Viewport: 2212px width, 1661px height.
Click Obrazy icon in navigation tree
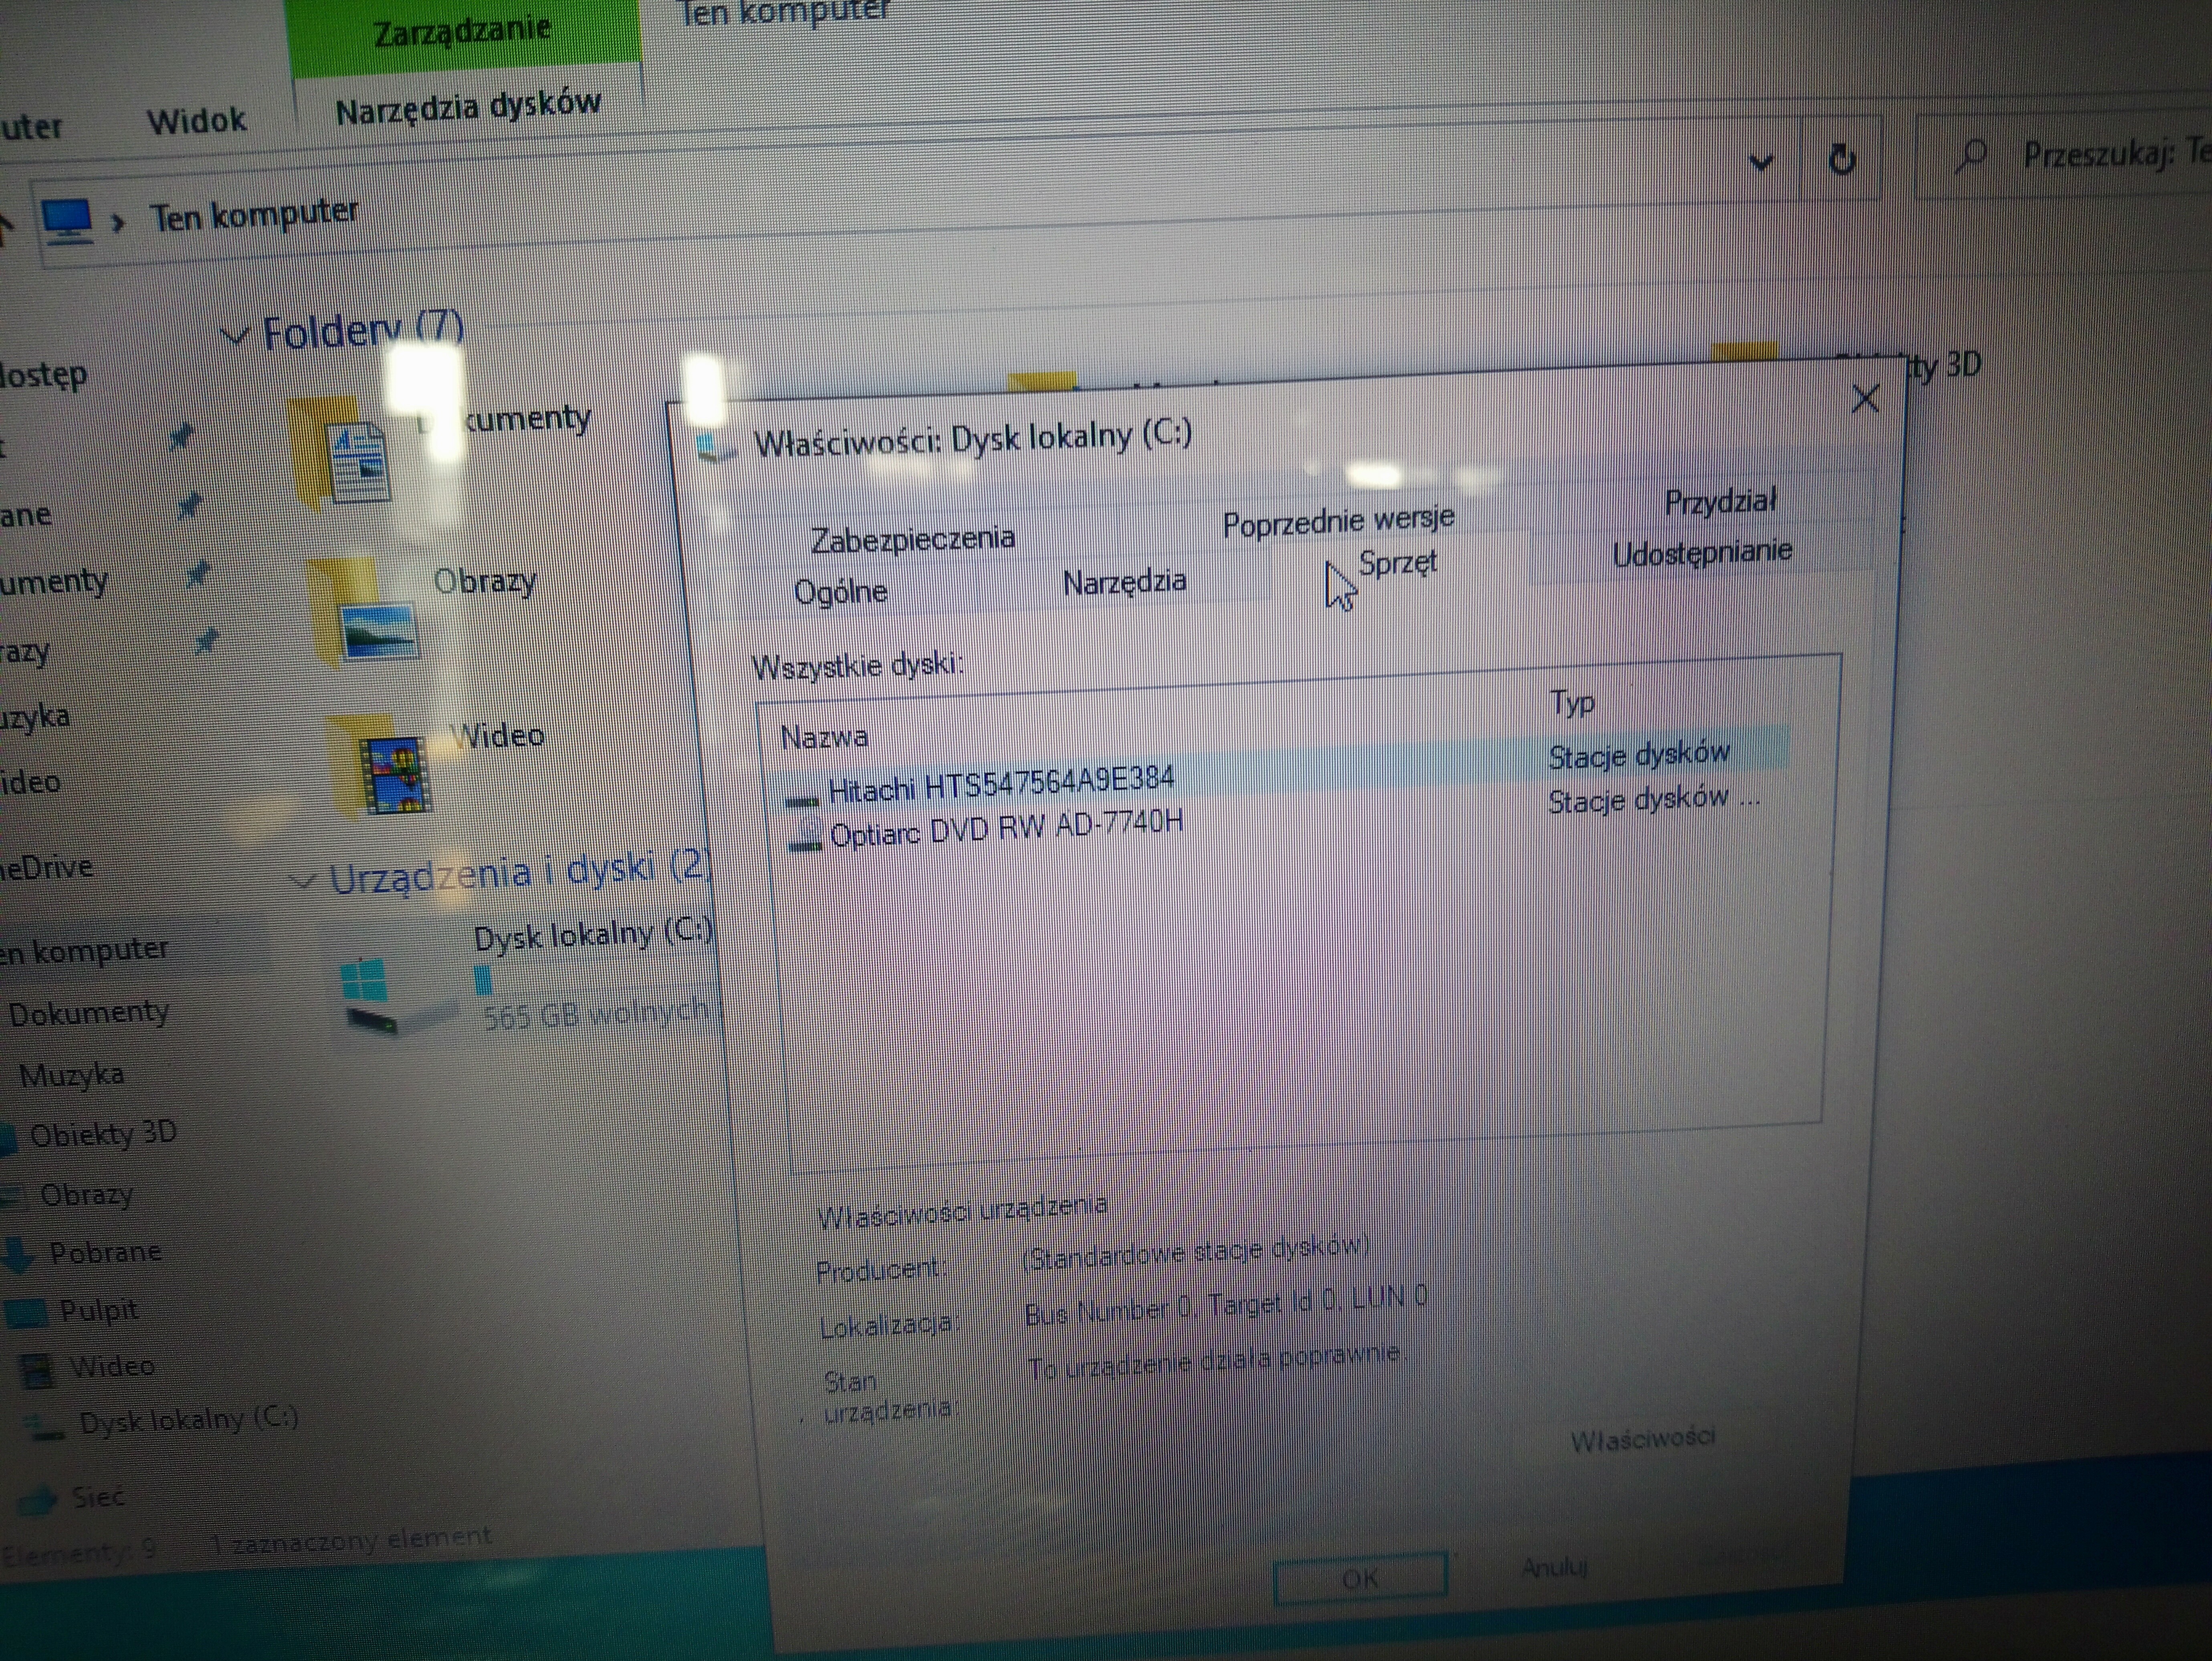pos(12,1196)
